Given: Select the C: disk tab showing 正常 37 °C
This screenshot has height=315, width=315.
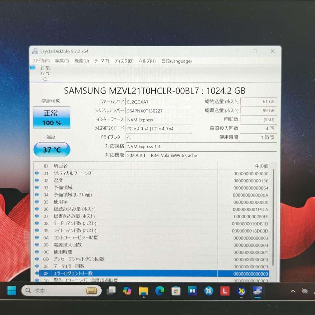Looking at the screenshot, I should (x=45, y=73).
